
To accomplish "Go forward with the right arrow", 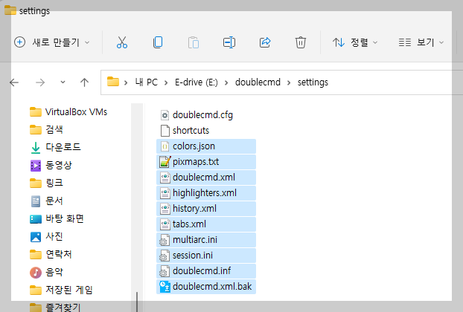I will point(40,82).
